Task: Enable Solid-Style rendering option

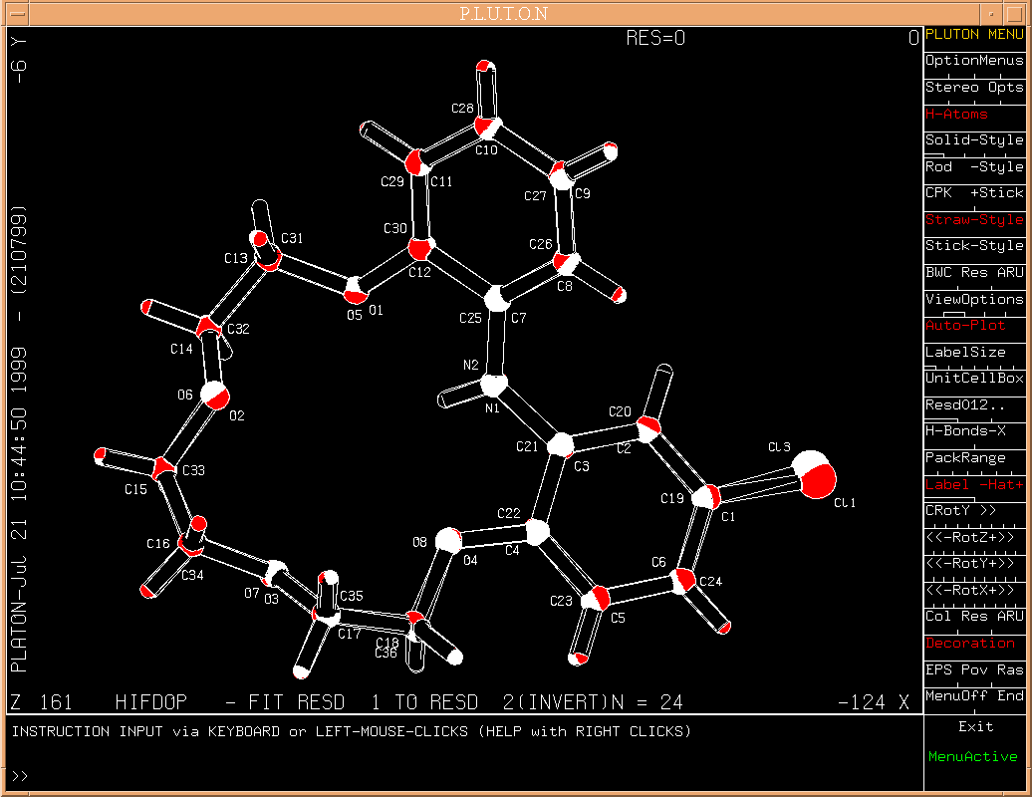Action: 973,140
